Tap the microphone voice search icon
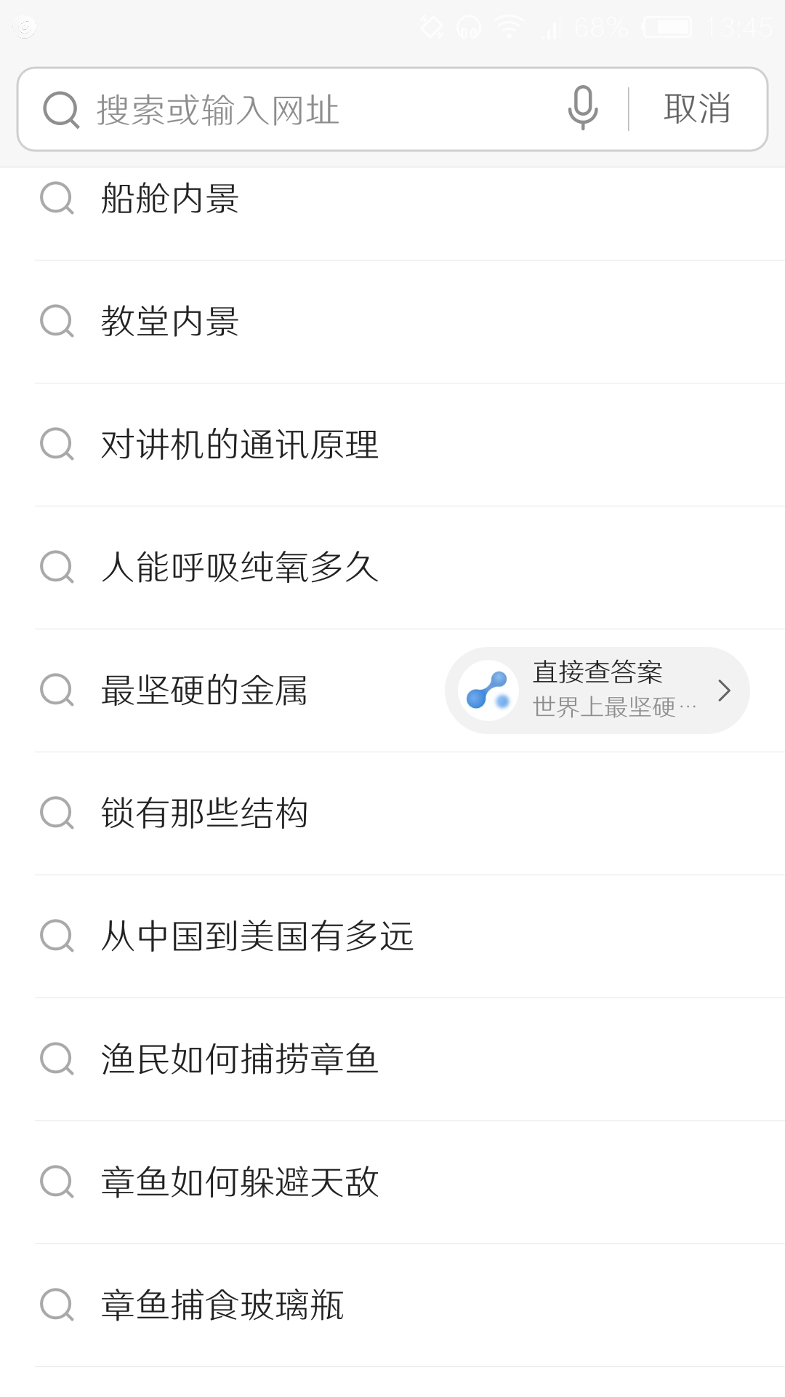Viewport: 785px width, 1397px height. coord(583,108)
